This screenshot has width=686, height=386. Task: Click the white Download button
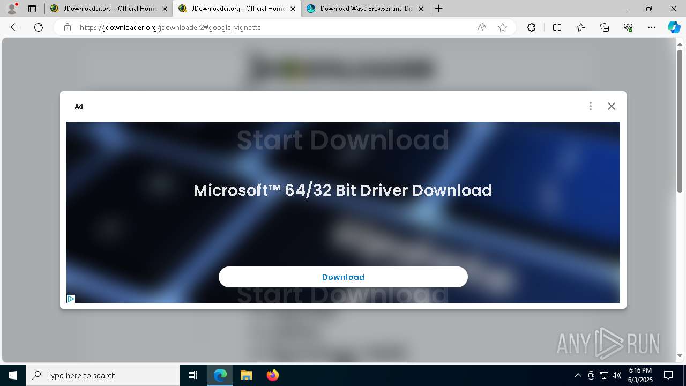click(x=343, y=277)
